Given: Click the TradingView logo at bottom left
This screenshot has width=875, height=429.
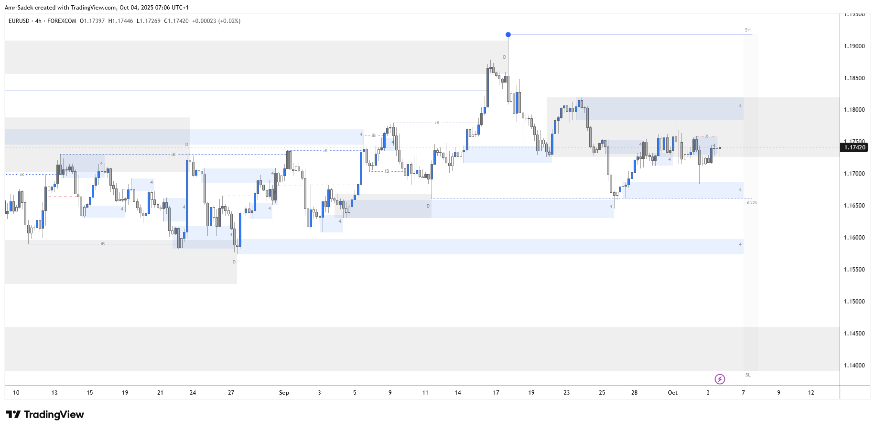Looking at the screenshot, I should pyautogui.click(x=45, y=414).
